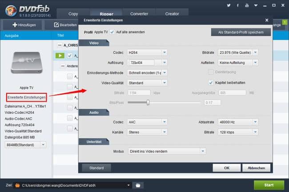Check the second title under Andere
The width and height of the screenshot is (289, 192).
coord(70,87)
